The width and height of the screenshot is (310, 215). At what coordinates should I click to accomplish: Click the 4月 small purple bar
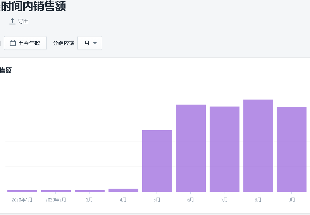pyautogui.click(x=123, y=190)
